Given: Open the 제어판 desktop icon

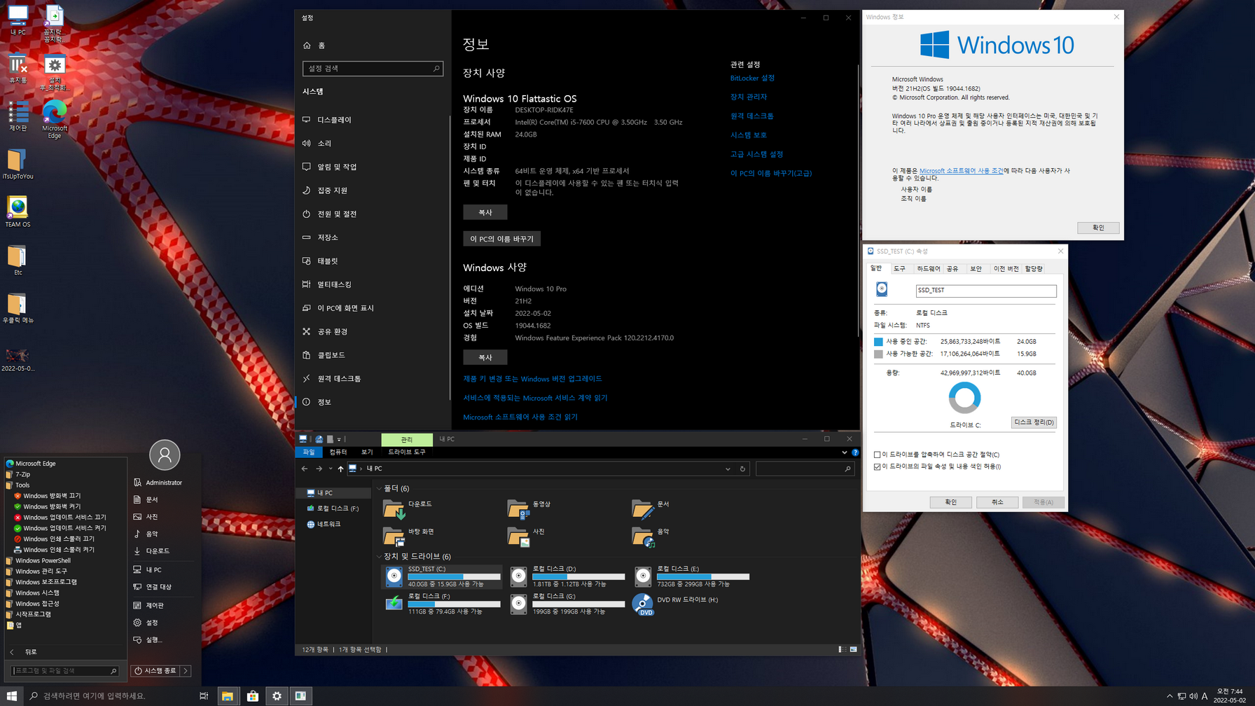Looking at the screenshot, I should (18, 116).
